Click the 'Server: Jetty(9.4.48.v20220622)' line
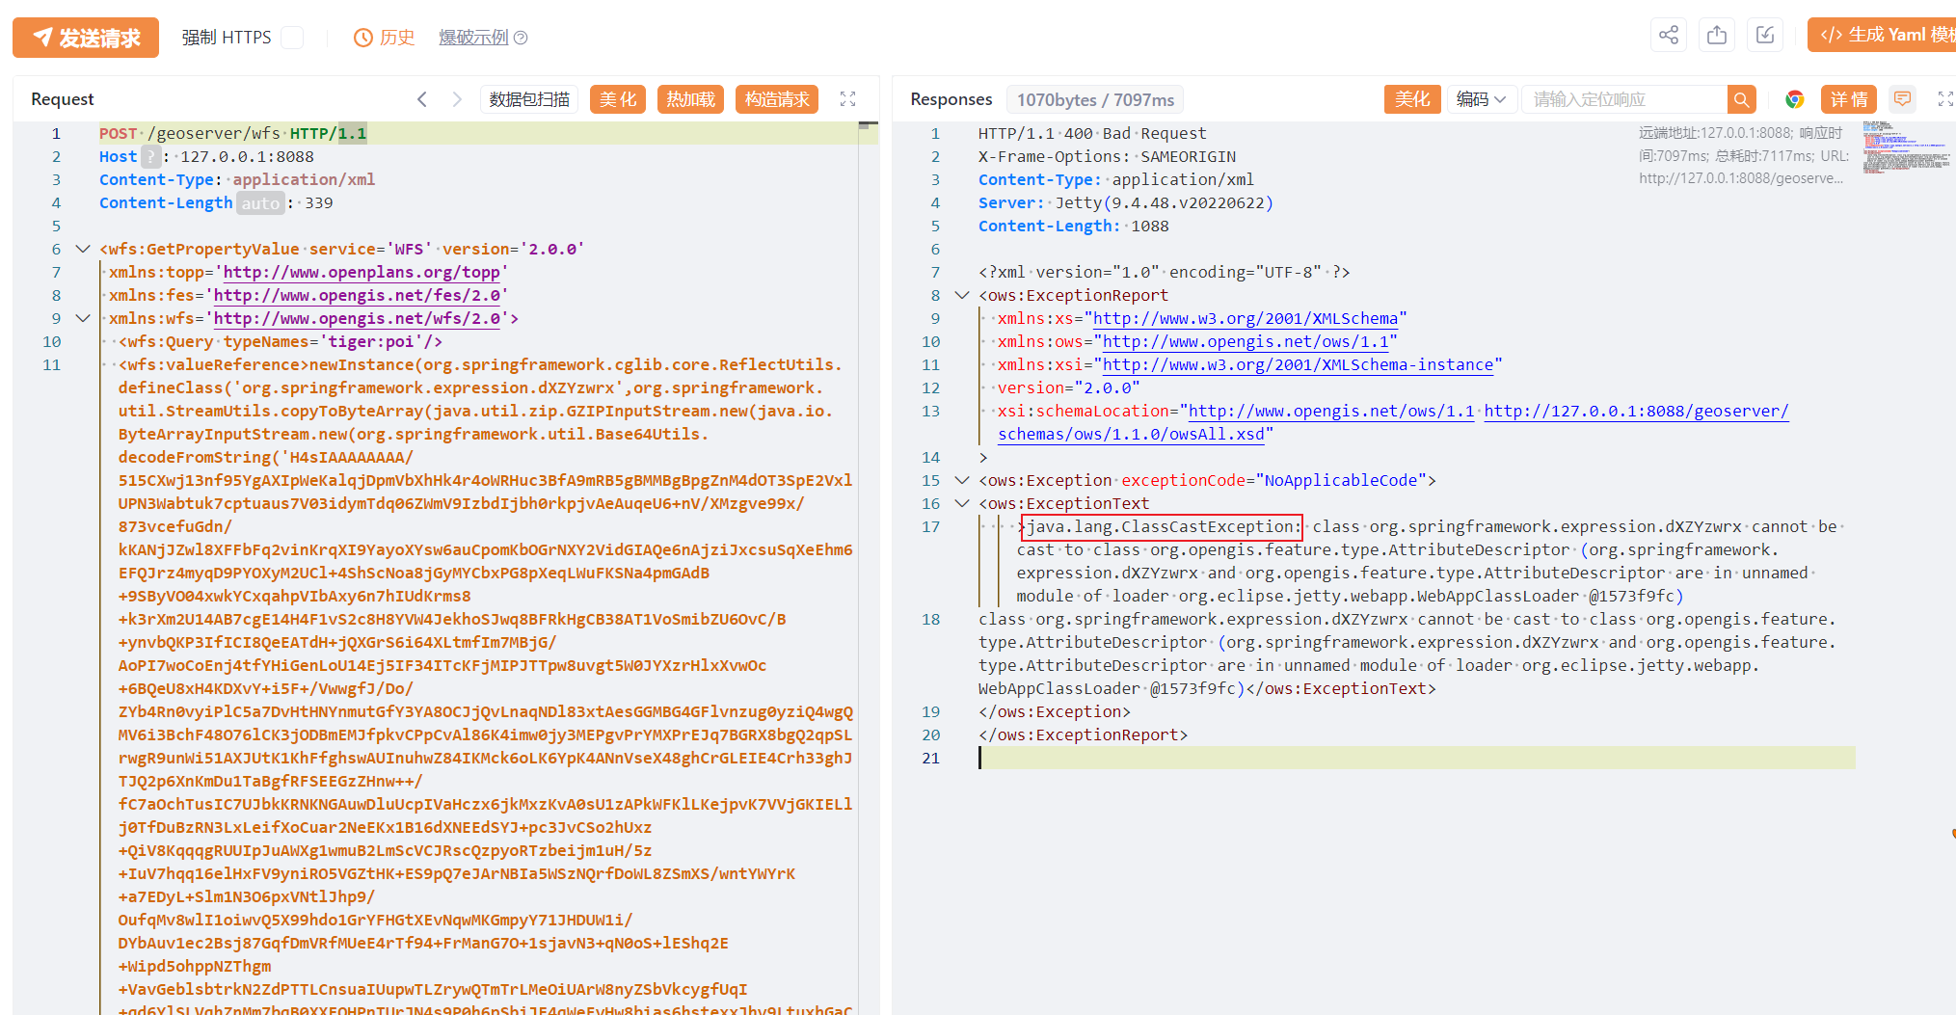The height and width of the screenshot is (1015, 1956). [x=1126, y=202]
